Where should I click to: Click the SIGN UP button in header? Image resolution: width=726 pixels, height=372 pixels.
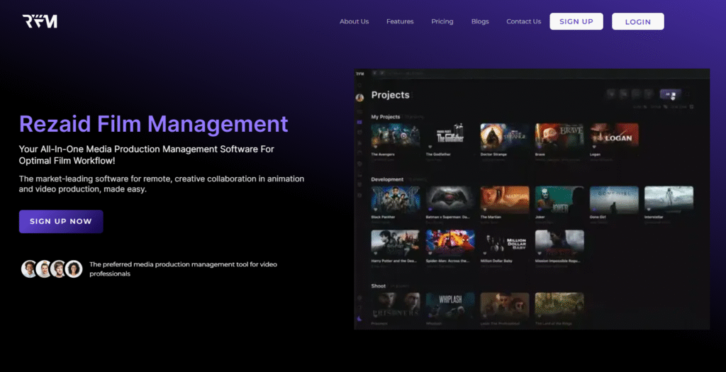click(576, 21)
